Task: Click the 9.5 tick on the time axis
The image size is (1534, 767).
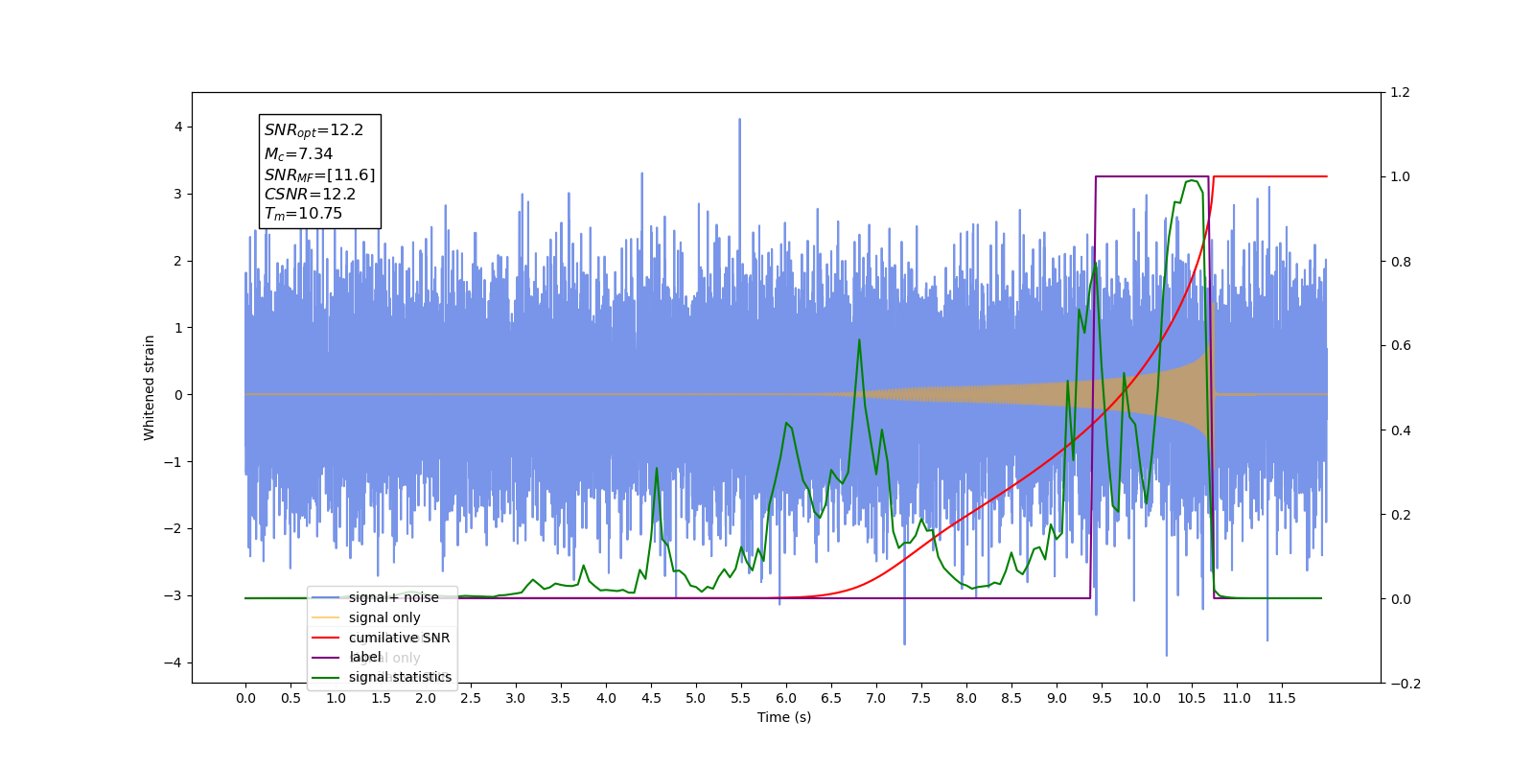Action: tap(1102, 698)
